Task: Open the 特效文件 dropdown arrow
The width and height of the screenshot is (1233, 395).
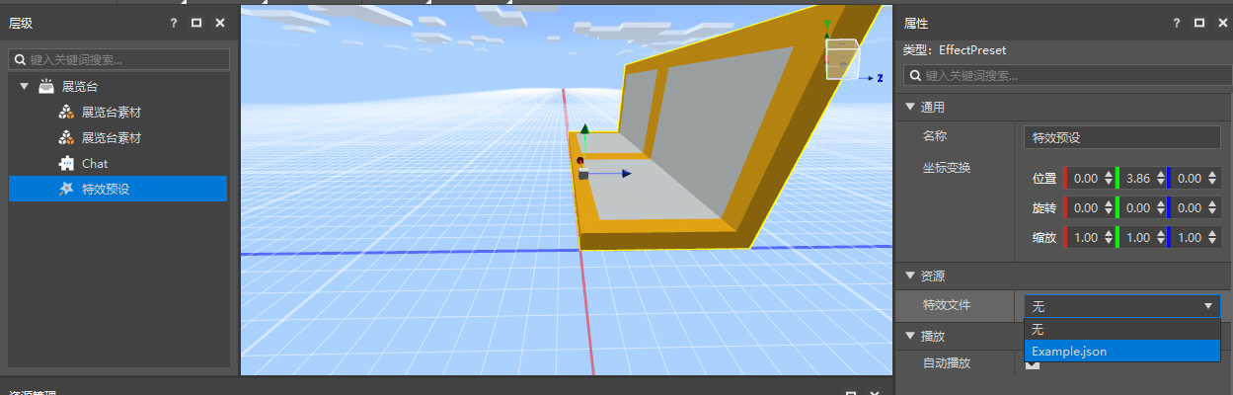Action: 1208,306
